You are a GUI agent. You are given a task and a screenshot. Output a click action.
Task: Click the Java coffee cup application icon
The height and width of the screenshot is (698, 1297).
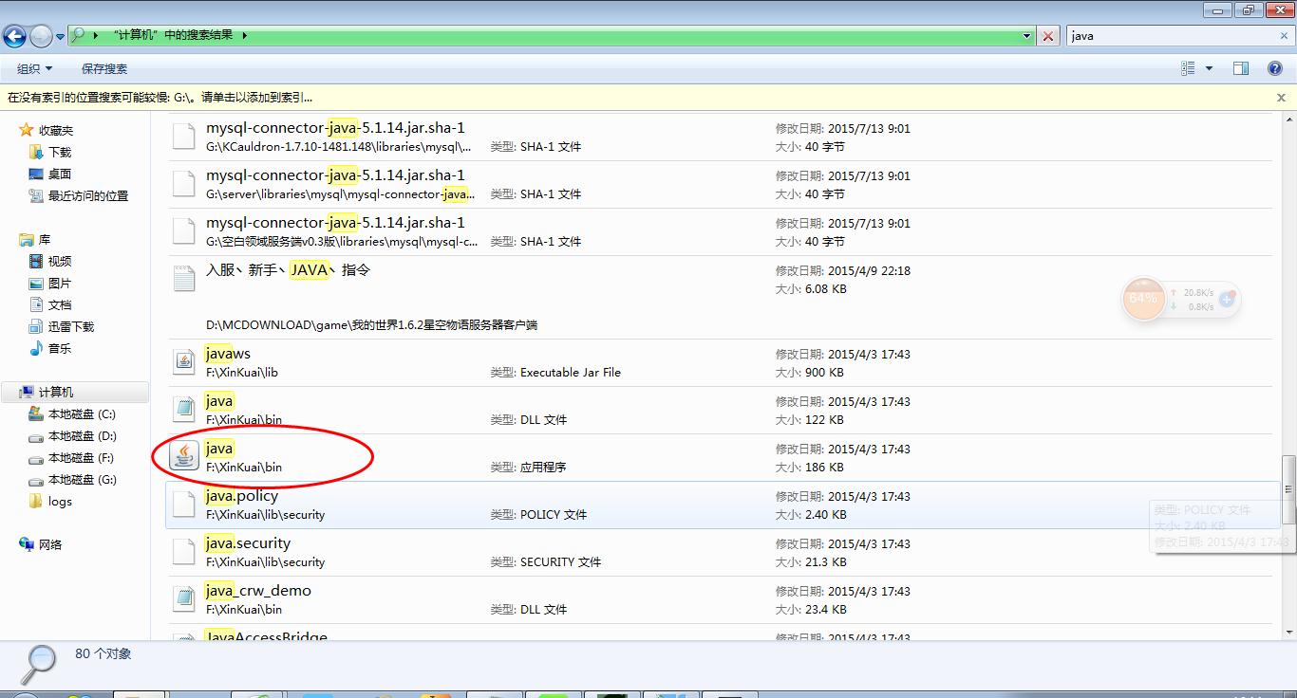(184, 456)
